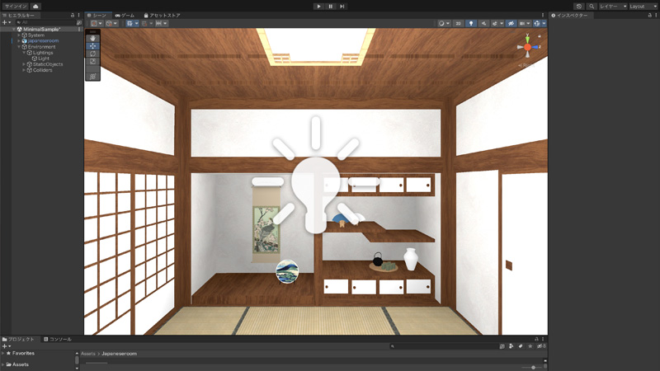Toggle 2D view mode

coord(459,24)
